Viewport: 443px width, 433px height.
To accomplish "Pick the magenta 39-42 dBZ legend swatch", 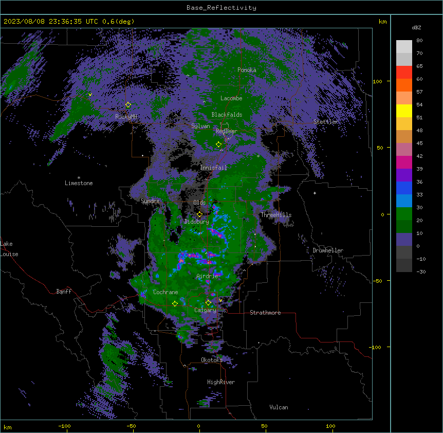I will click(x=404, y=163).
